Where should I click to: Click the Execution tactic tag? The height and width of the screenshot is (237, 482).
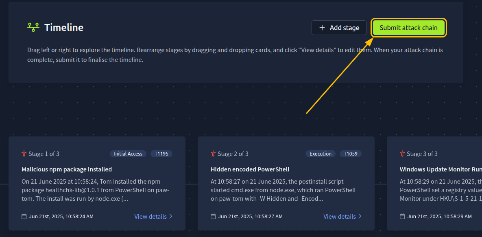pos(320,154)
